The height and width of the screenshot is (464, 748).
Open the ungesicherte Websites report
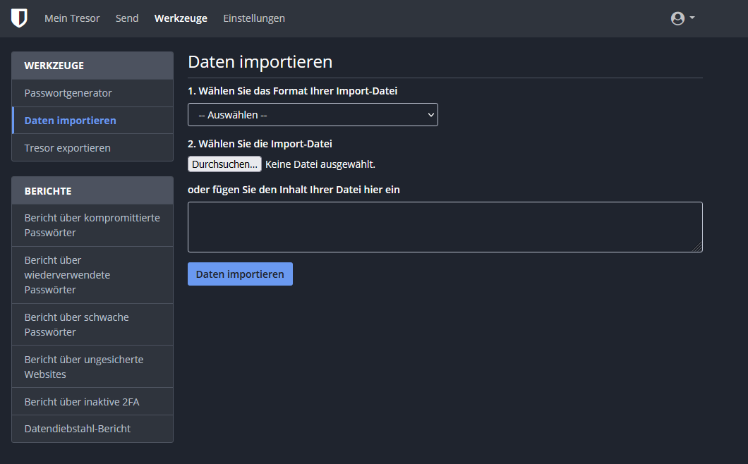83,367
